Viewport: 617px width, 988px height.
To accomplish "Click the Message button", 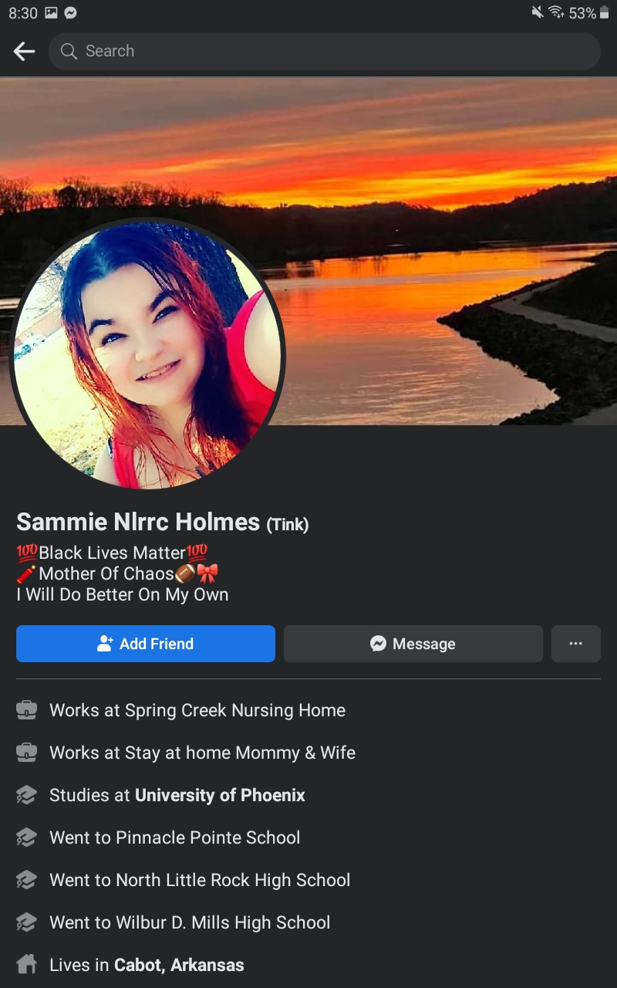I will [x=413, y=644].
